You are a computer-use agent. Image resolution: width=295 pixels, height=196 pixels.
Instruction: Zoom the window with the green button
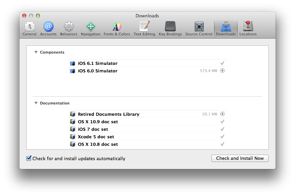pyautogui.click(x=38, y=16)
